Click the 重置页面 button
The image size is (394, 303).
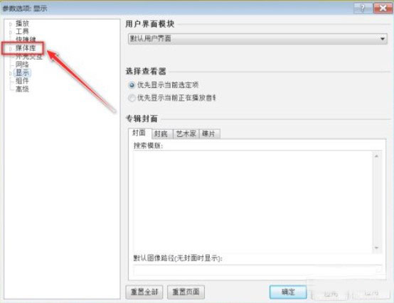(186, 292)
